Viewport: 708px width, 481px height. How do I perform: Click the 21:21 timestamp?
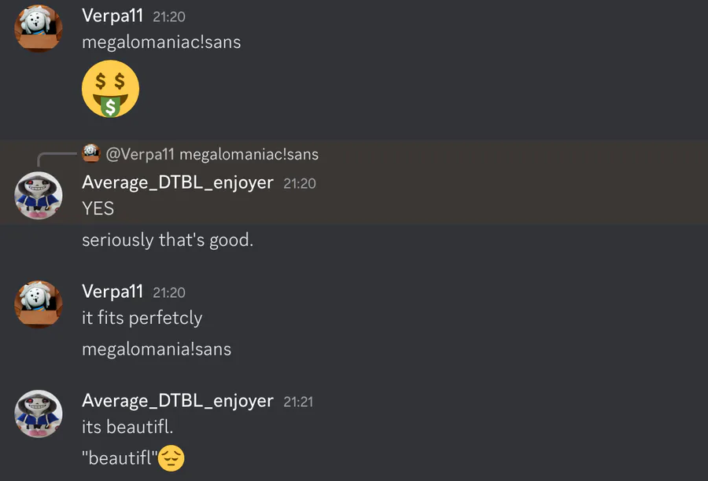(x=298, y=402)
